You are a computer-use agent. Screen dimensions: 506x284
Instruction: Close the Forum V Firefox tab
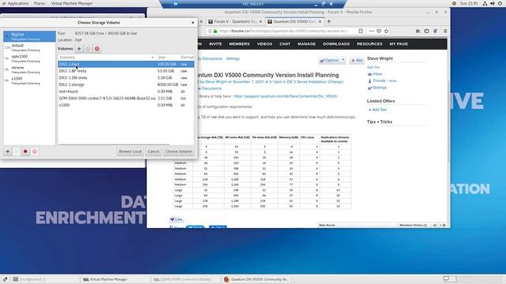click(260, 21)
